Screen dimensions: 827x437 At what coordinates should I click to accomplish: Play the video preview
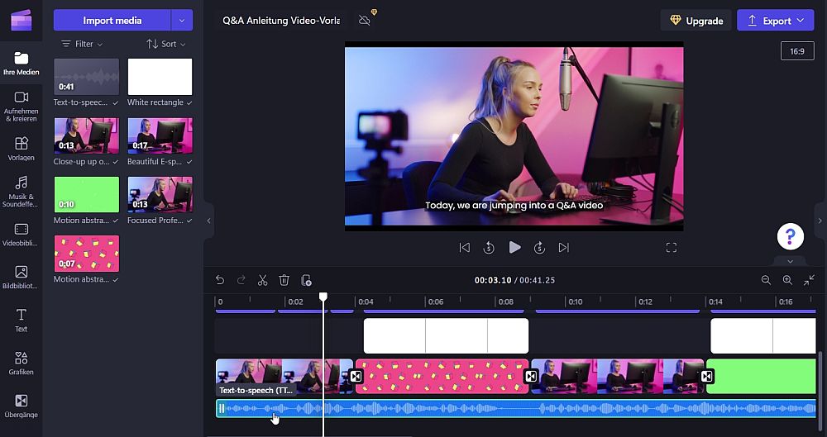(x=514, y=248)
